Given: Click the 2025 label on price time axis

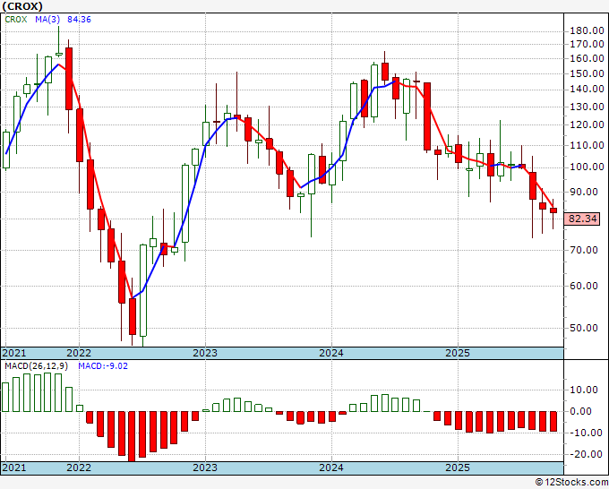Looking at the screenshot, I should pos(458,353).
